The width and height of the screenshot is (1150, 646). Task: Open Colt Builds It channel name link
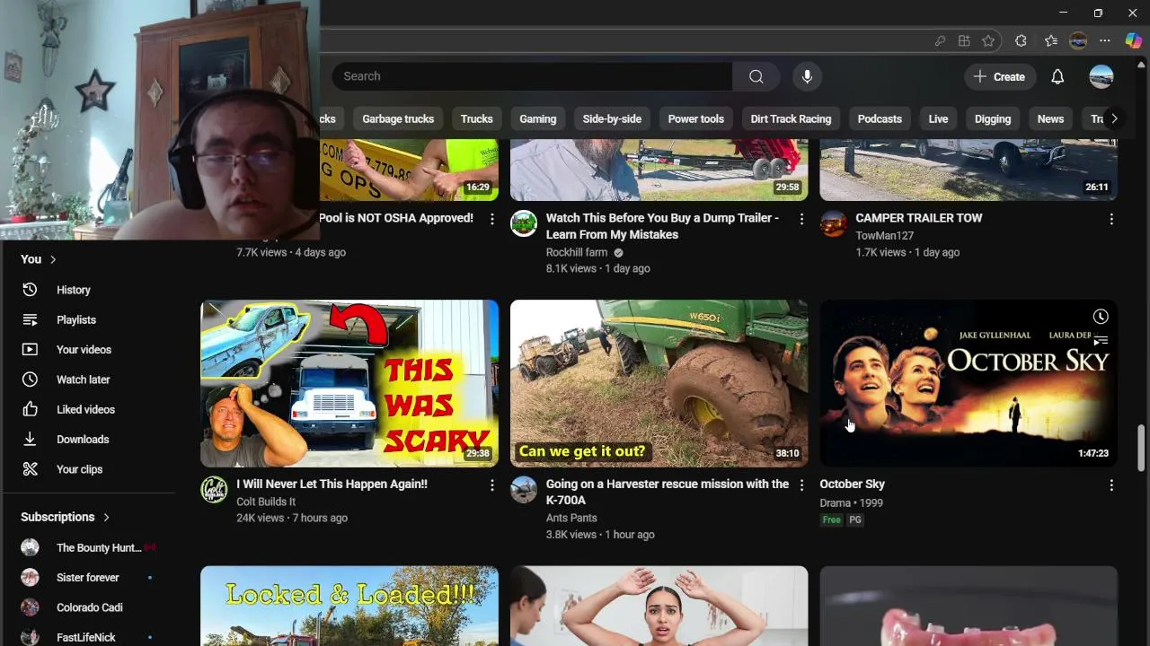click(x=266, y=502)
